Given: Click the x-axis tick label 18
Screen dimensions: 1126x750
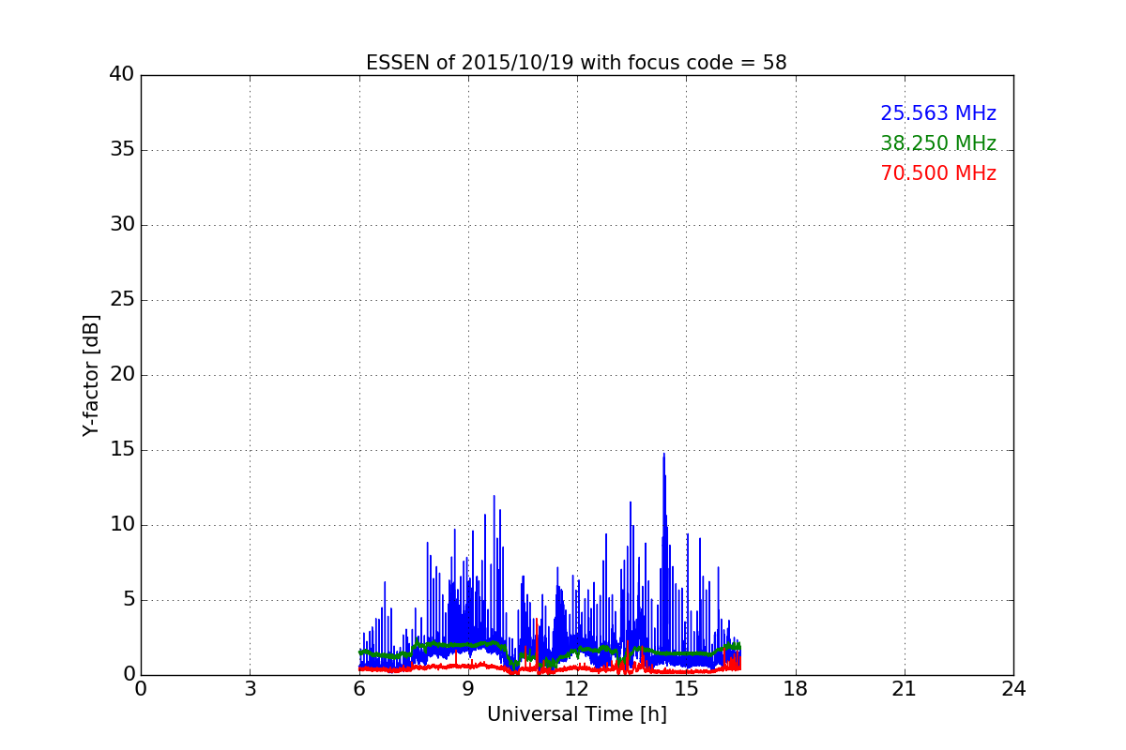Looking at the screenshot, I should coord(796,689).
